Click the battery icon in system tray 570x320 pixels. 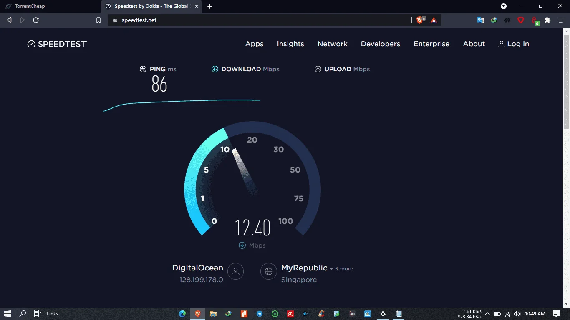(497, 314)
